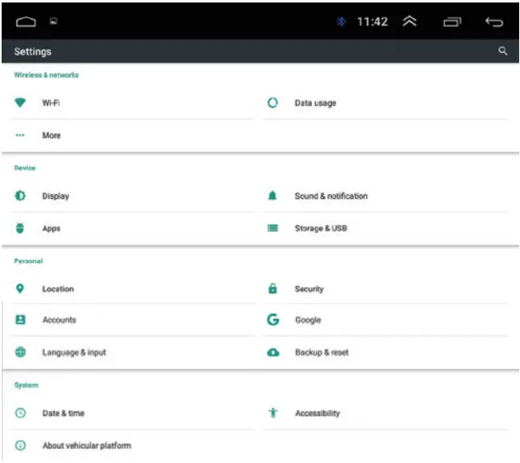The image size is (520, 463).
Task: Open Accessibility settings
Action: coord(385,413)
